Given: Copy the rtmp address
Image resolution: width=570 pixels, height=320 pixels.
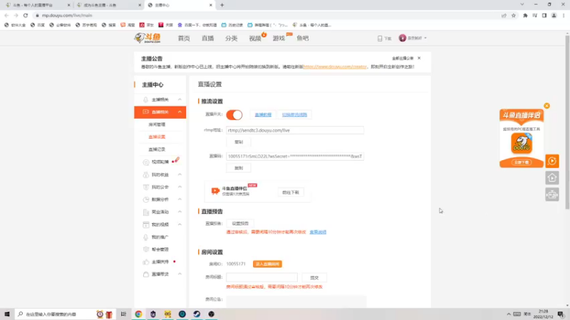Looking at the screenshot, I should pos(239,142).
